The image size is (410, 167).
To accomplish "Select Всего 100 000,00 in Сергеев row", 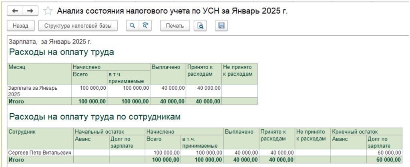I will [x=163, y=153].
